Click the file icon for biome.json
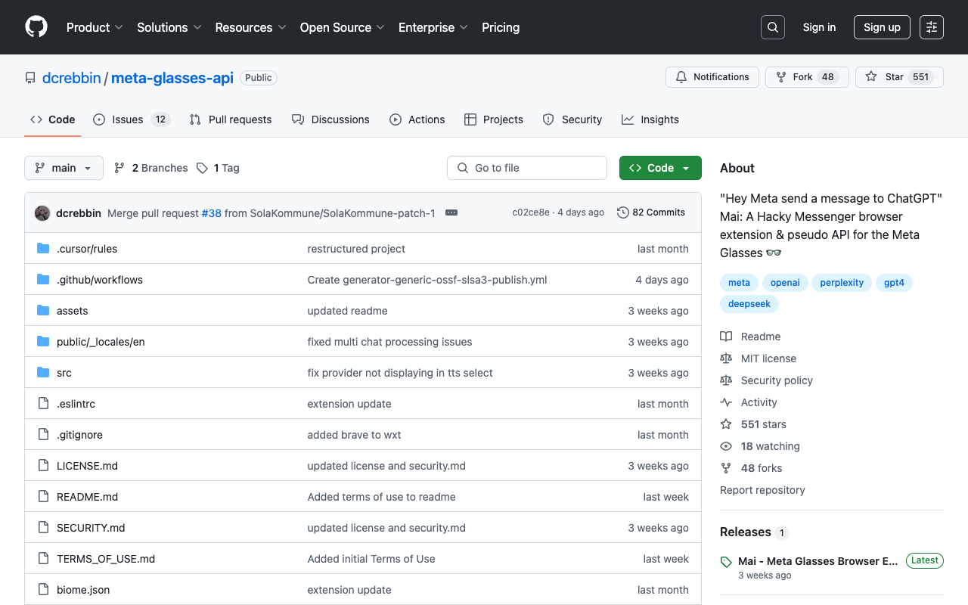Screen dimensions: 968x605 pos(43,590)
